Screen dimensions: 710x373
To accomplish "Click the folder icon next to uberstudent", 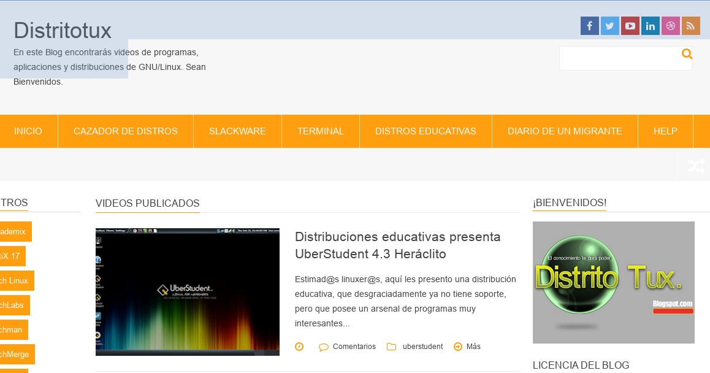I will 391,346.
